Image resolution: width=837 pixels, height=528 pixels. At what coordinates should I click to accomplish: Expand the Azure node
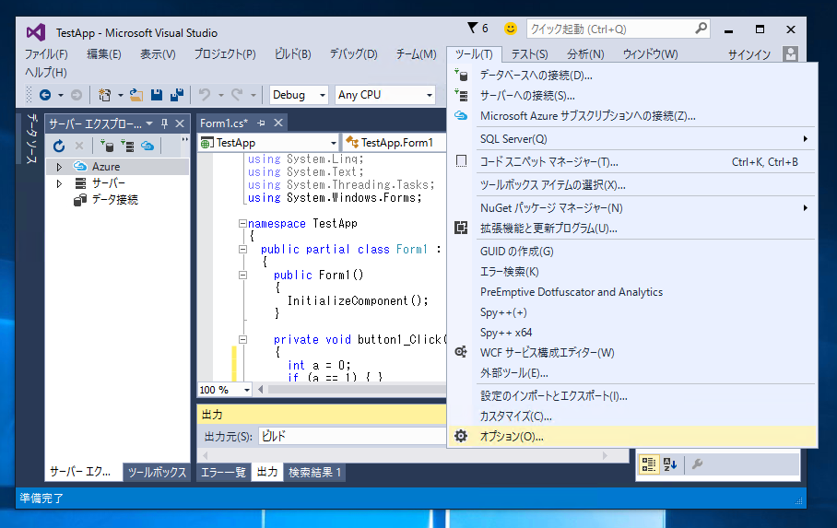pos(59,167)
